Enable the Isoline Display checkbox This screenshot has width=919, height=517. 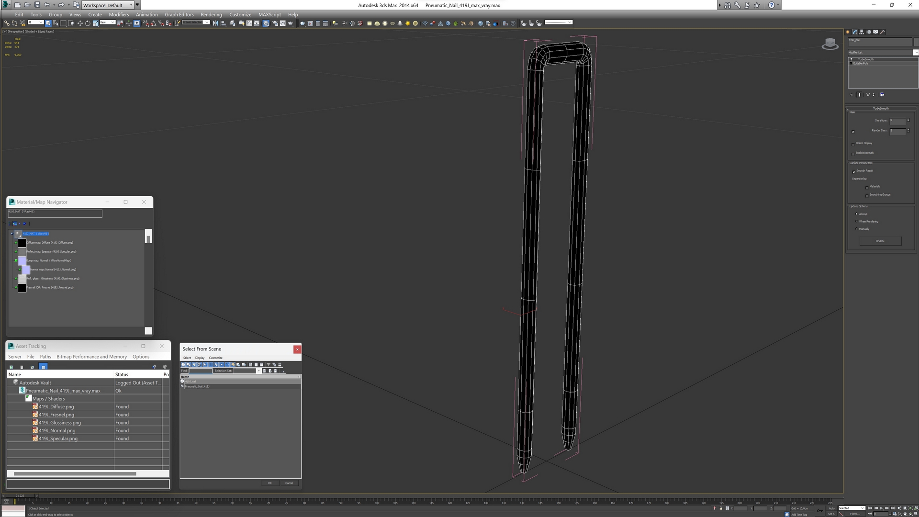click(x=853, y=144)
